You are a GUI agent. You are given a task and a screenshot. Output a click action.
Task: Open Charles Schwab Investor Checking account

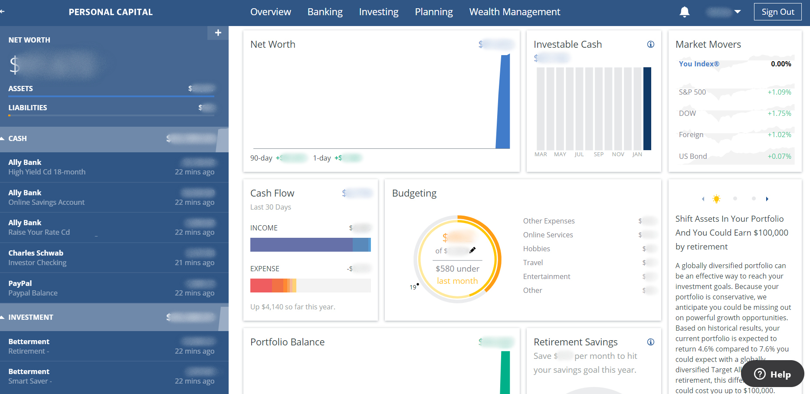coord(114,258)
